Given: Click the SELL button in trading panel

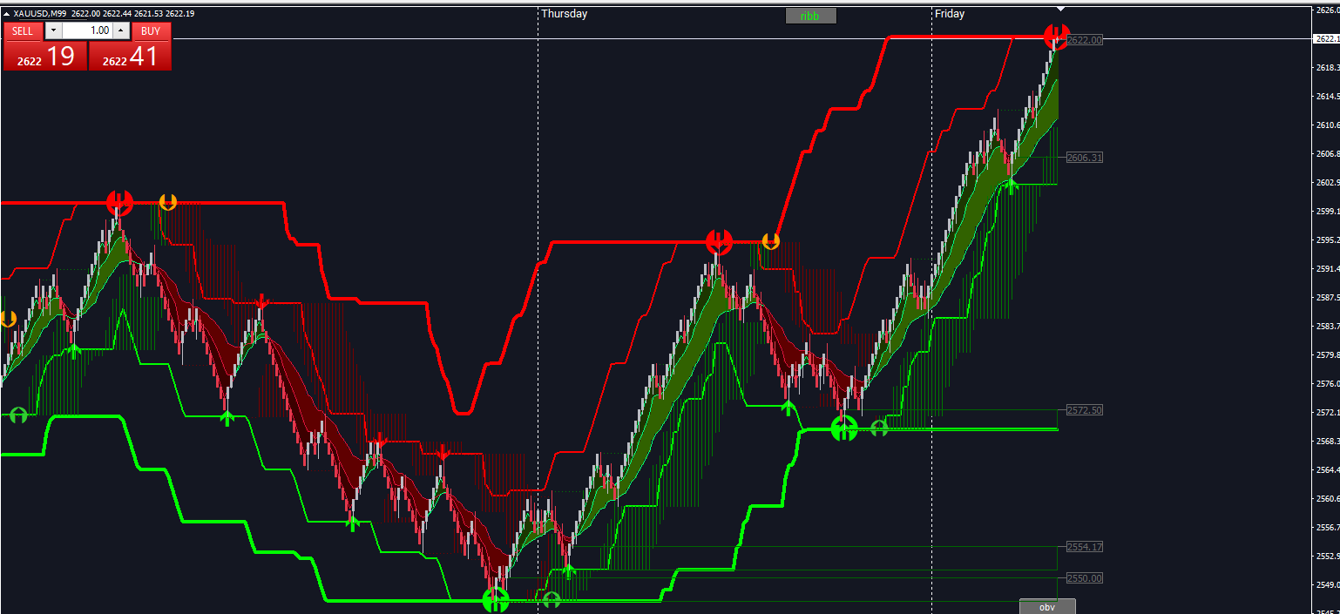Looking at the screenshot, I should click(x=23, y=30).
